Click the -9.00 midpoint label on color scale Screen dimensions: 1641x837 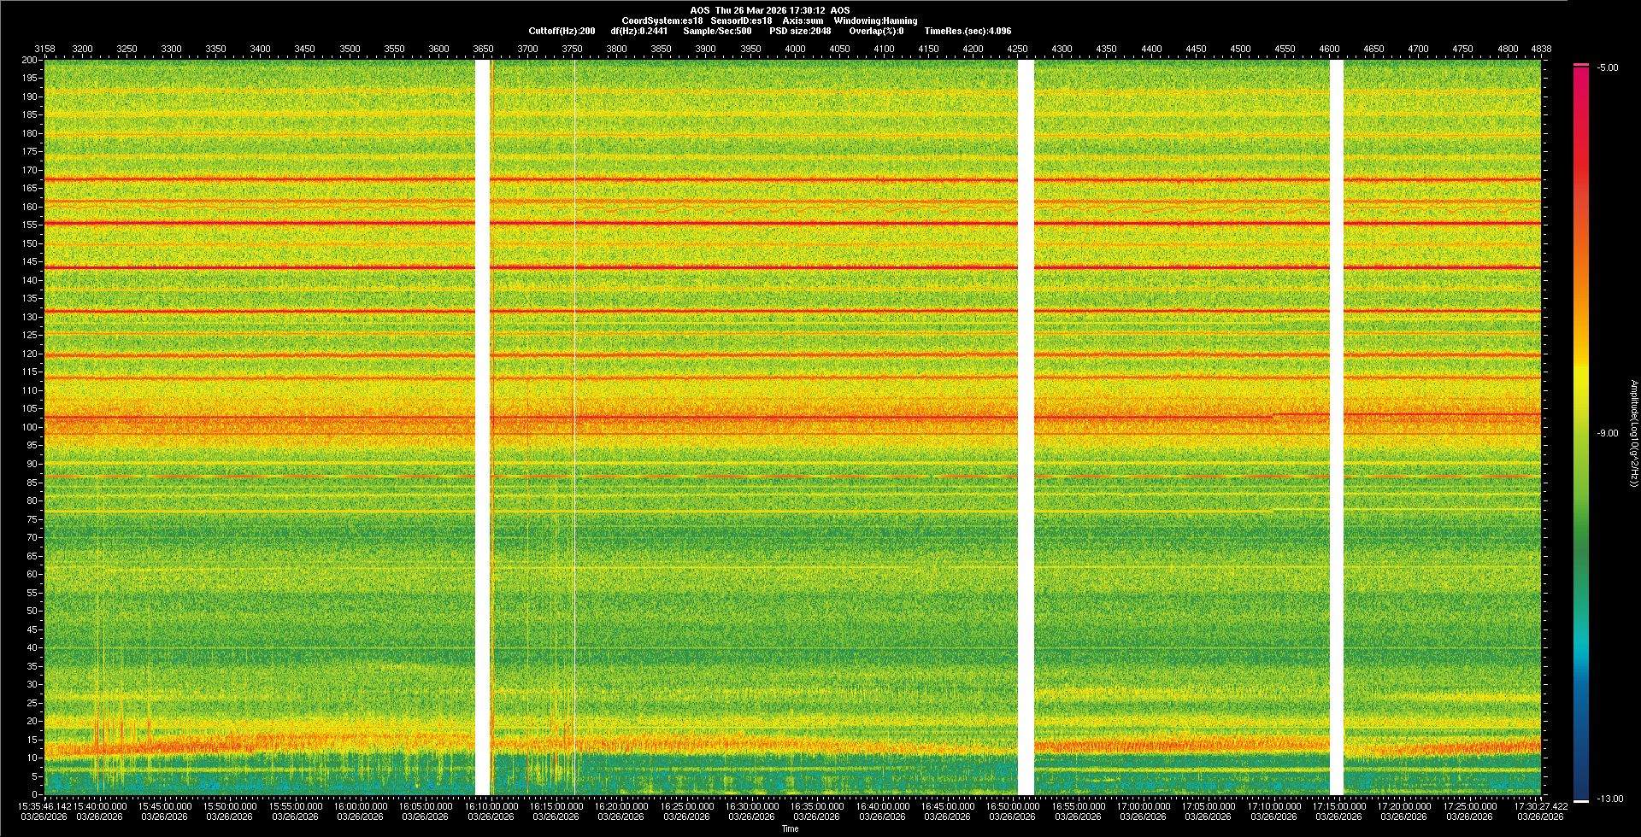(1608, 433)
